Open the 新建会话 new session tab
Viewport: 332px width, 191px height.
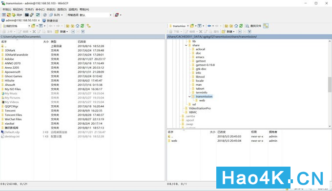pyautogui.click(x=50, y=20)
